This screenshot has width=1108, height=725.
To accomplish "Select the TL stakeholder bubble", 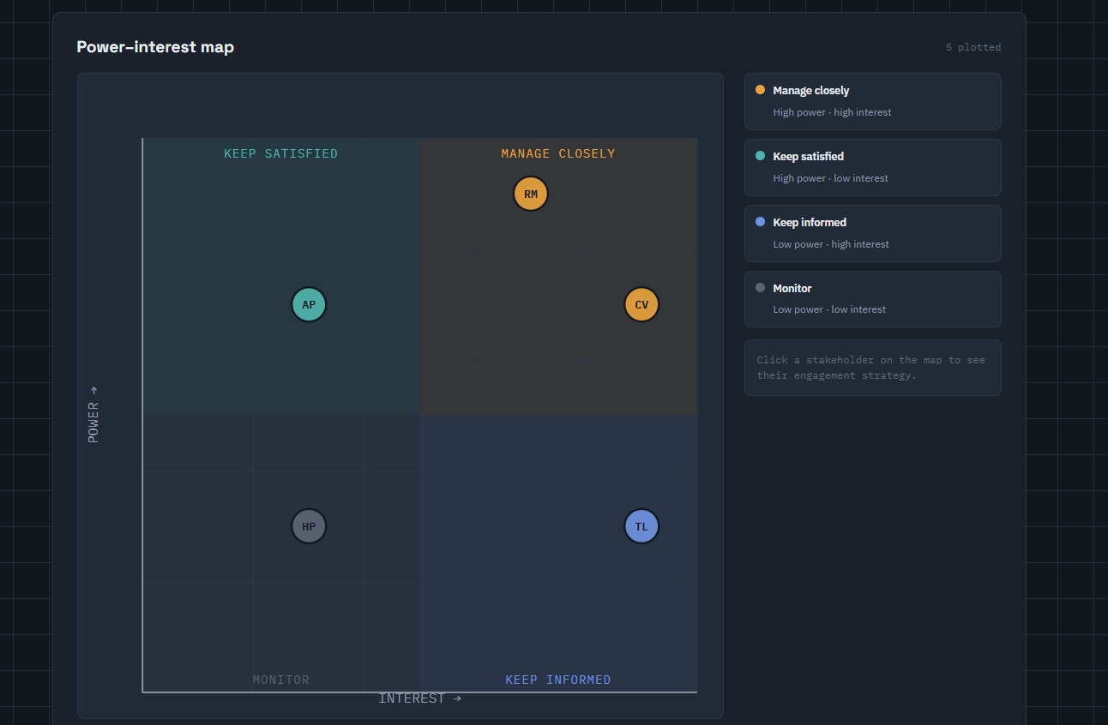I will [641, 526].
